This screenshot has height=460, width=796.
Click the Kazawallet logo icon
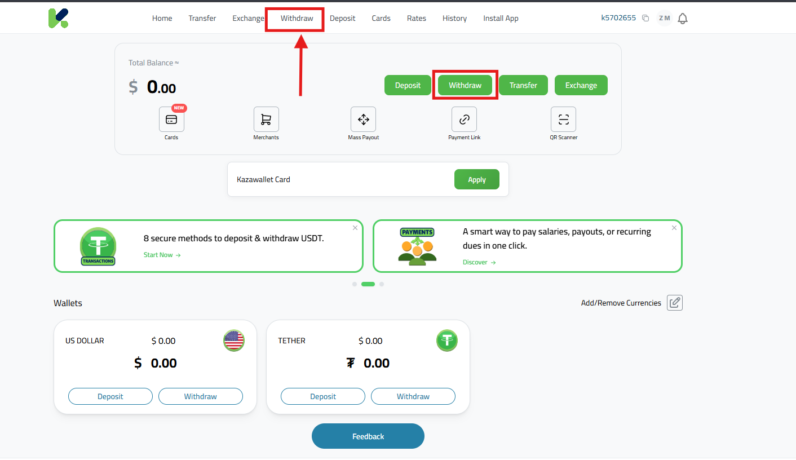58,18
